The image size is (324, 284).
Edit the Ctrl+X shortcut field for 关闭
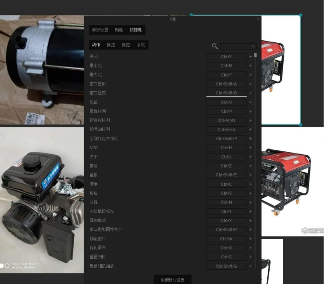pos(227,57)
